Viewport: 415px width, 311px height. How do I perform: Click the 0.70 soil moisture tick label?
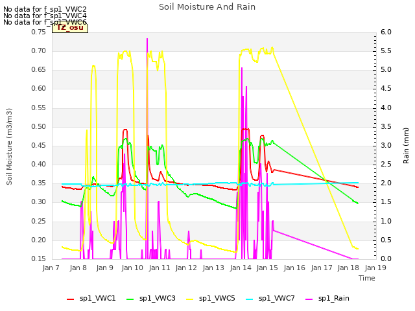click(39, 51)
